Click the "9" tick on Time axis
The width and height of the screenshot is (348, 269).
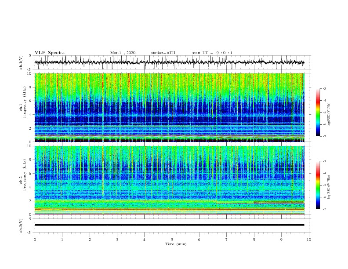pos(281,240)
